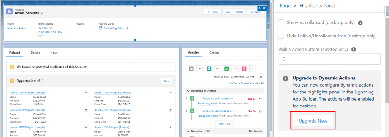Click the move component handle icon on Highlights Panel
Image resolution: width=389 pixels, height=137 pixels.
tap(259, 8)
